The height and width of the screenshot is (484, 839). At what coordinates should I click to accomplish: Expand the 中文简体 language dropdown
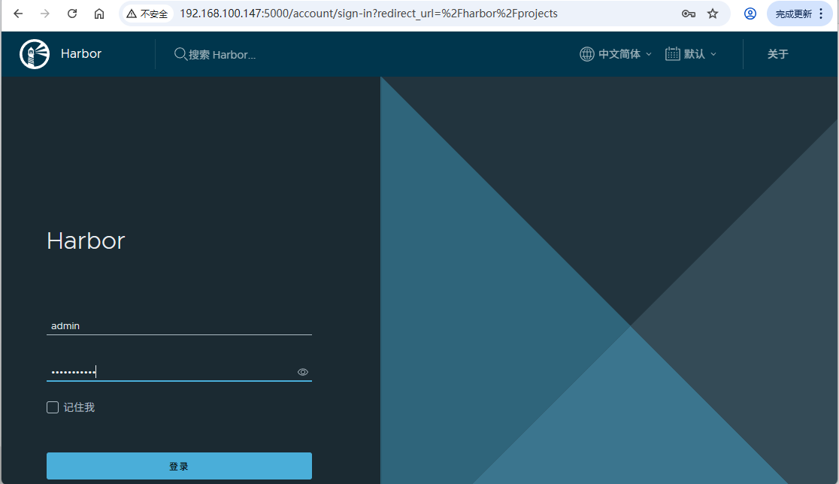625,54
